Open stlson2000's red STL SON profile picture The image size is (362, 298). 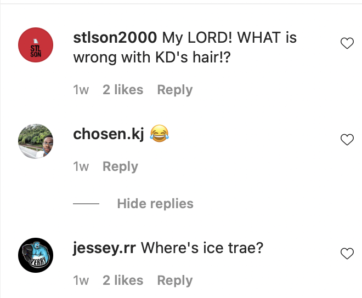pyautogui.click(x=36, y=45)
